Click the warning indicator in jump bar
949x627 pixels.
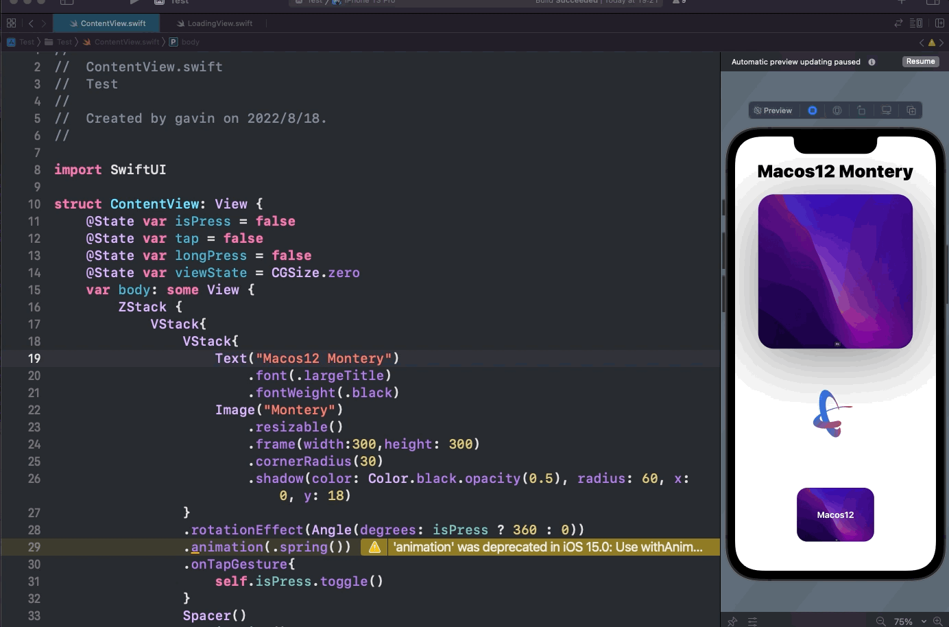tap(932, 42)
